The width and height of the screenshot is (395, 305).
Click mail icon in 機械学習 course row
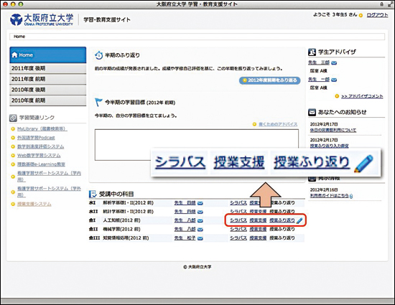(200, 230)
